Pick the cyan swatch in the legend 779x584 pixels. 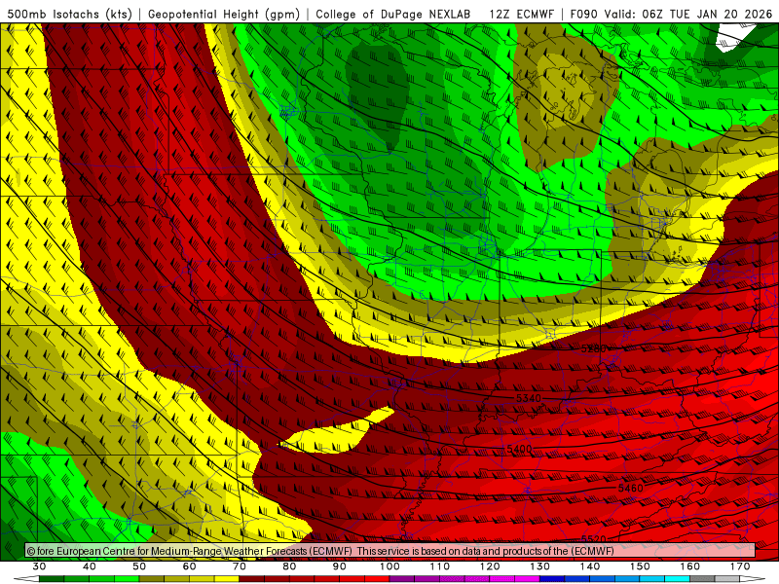point(677,579)
